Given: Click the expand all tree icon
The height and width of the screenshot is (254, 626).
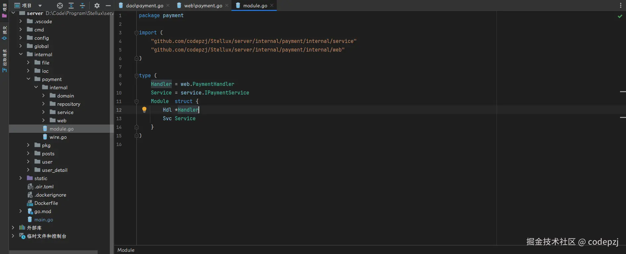Looking at the screenshot, I should (x=71, y=6).
